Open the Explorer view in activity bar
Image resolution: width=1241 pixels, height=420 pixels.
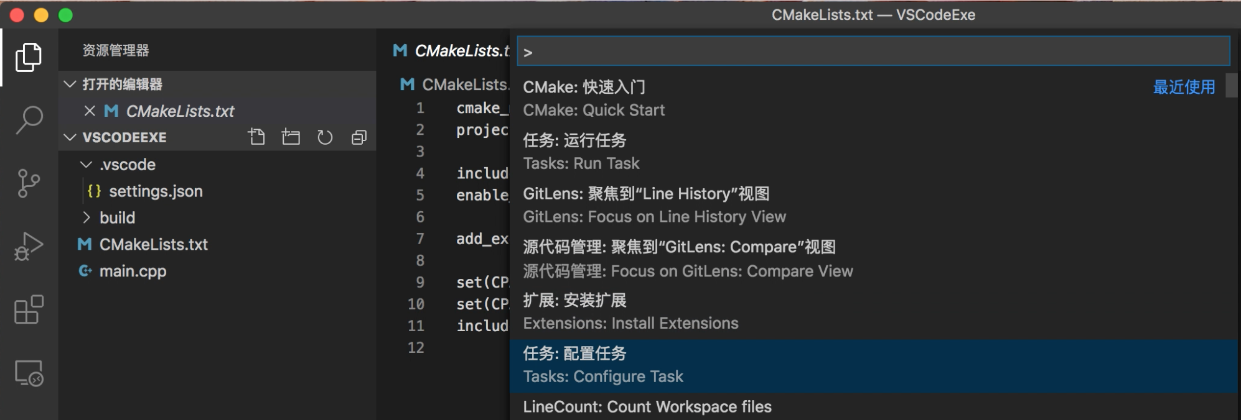[x=29, y=57]
